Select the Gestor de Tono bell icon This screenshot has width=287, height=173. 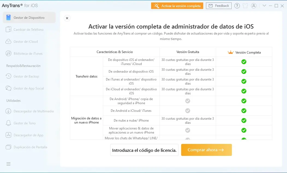pos(8,123)
